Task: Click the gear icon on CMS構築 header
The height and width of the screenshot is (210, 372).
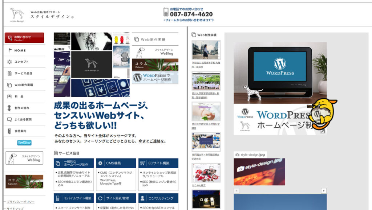Action: [101, 163]
